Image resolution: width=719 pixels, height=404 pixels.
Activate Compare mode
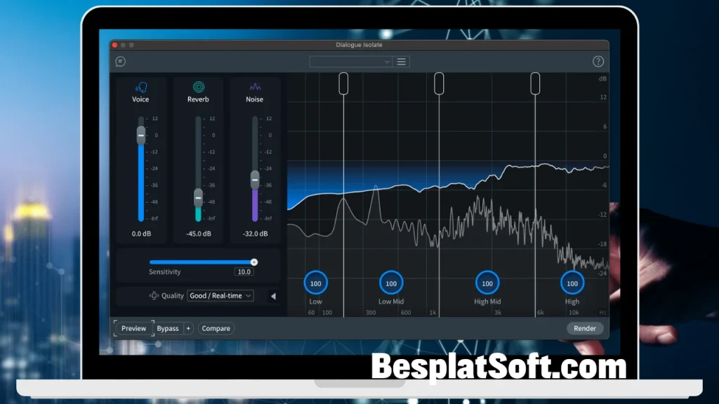click(x=216, y=328)
